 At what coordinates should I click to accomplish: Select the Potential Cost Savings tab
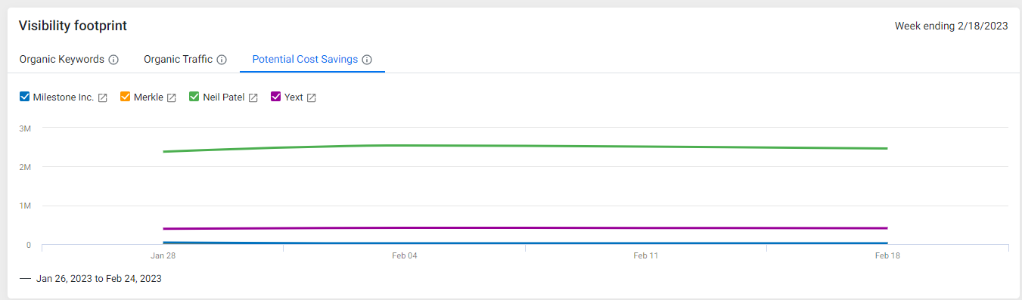(306, 59)
